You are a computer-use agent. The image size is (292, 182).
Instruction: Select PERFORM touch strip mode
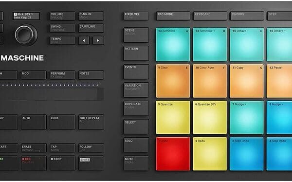coord(62,75)
